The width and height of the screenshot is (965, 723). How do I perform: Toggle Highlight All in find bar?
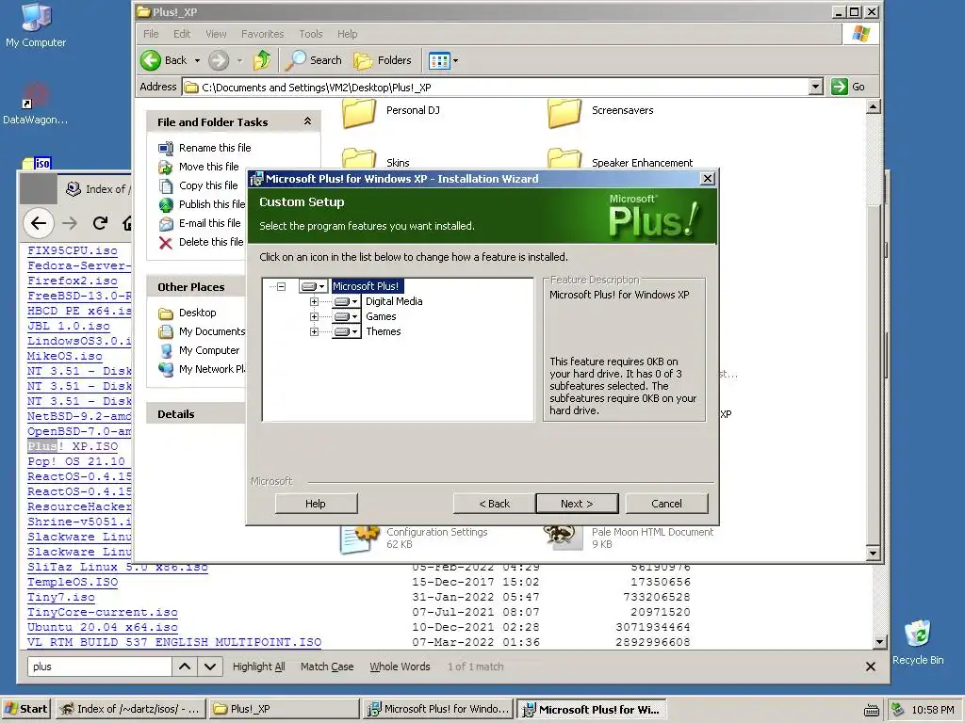click(258, 667)
